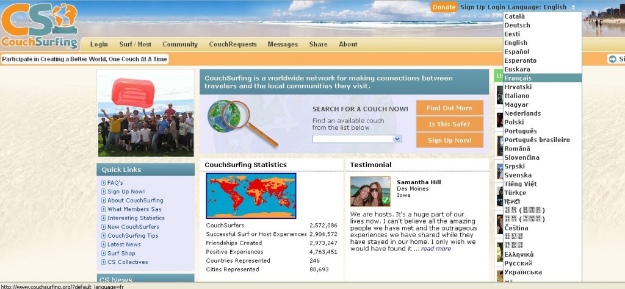The width and height of the screenshot is (625, 289).
Task: Choose Deutsch in the language list
Action: 517,26
